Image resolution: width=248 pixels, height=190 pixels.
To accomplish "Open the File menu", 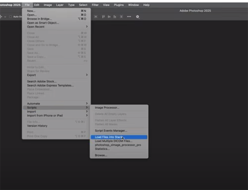I will click(x=27, y=5).
